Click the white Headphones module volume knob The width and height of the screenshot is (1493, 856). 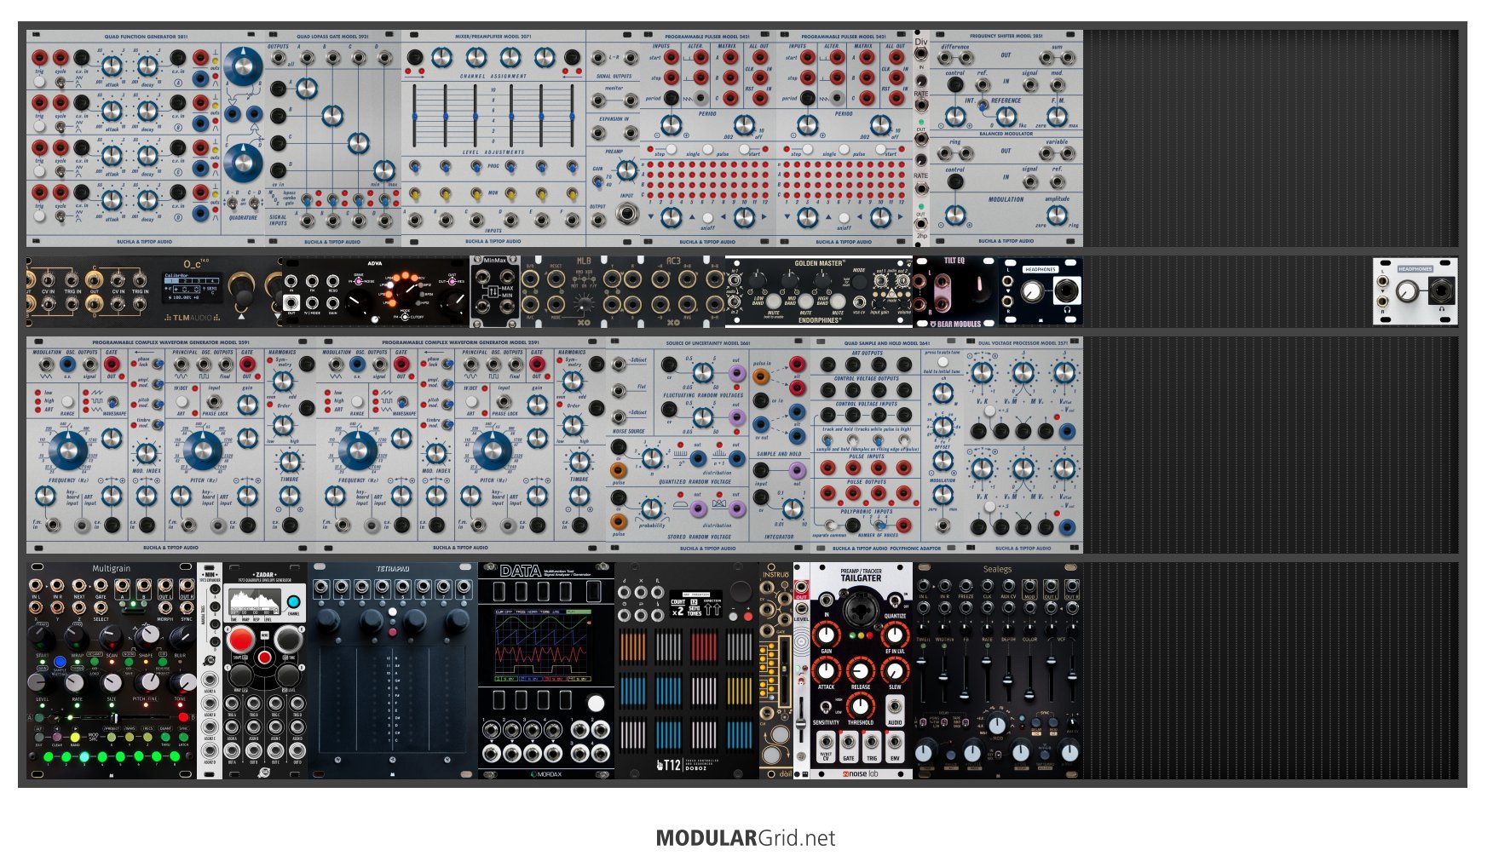[x=1407, y=292]
